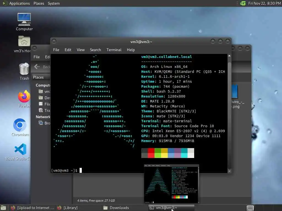The height and width of the screenshot is (211, 282).
Task: Launch Chromium from the desktop
Action: (20, 127)
